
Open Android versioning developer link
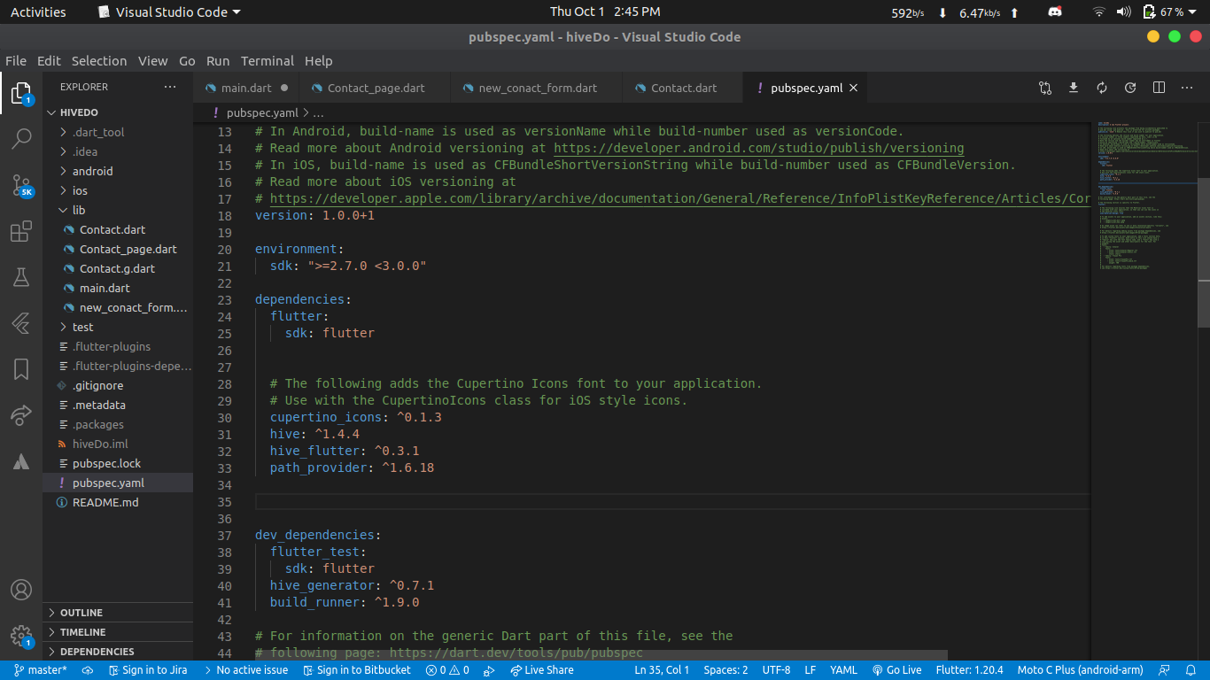click(x=759, y=148)
